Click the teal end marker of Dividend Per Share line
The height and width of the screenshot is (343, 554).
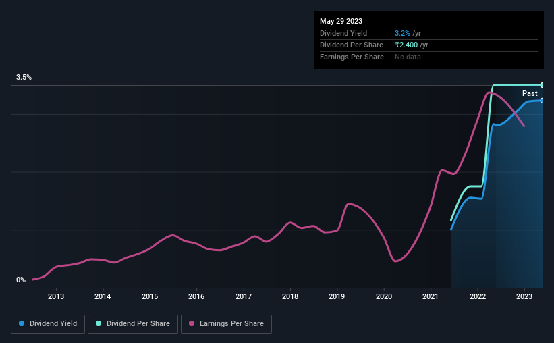tap(543, 85)
